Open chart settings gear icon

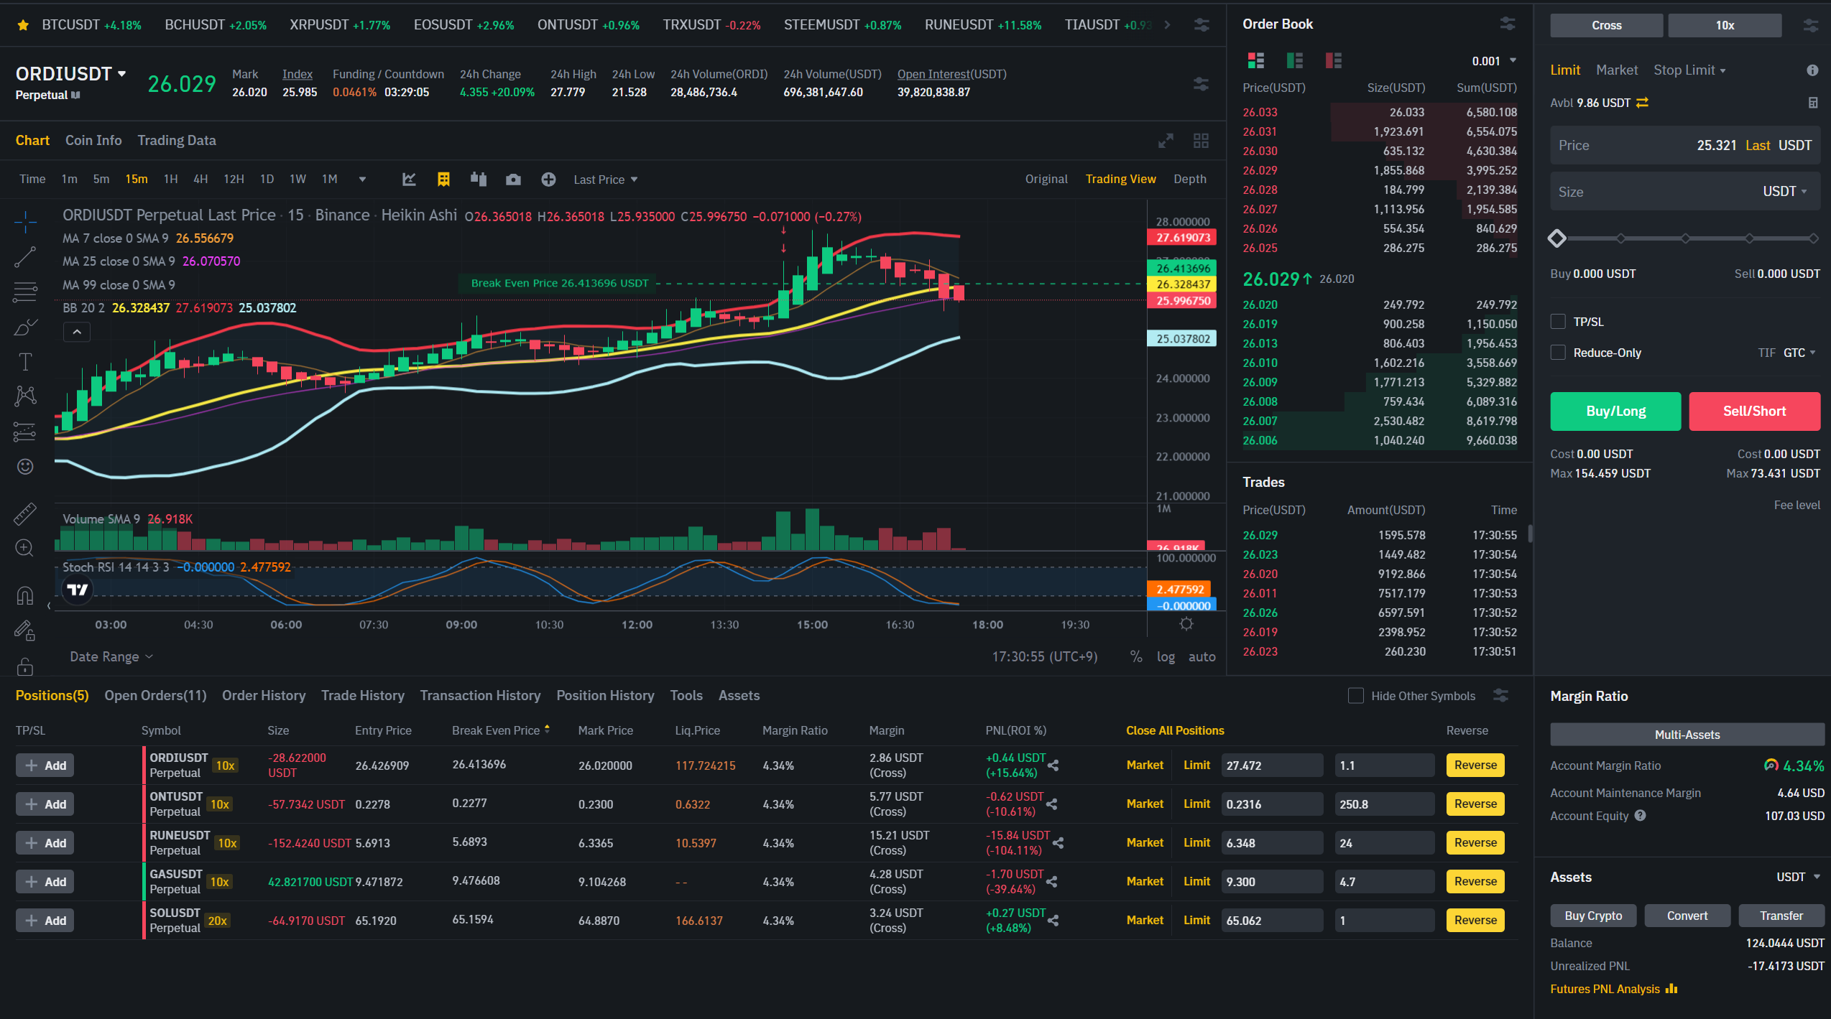pyautogui.click(x=1186, y=623)
